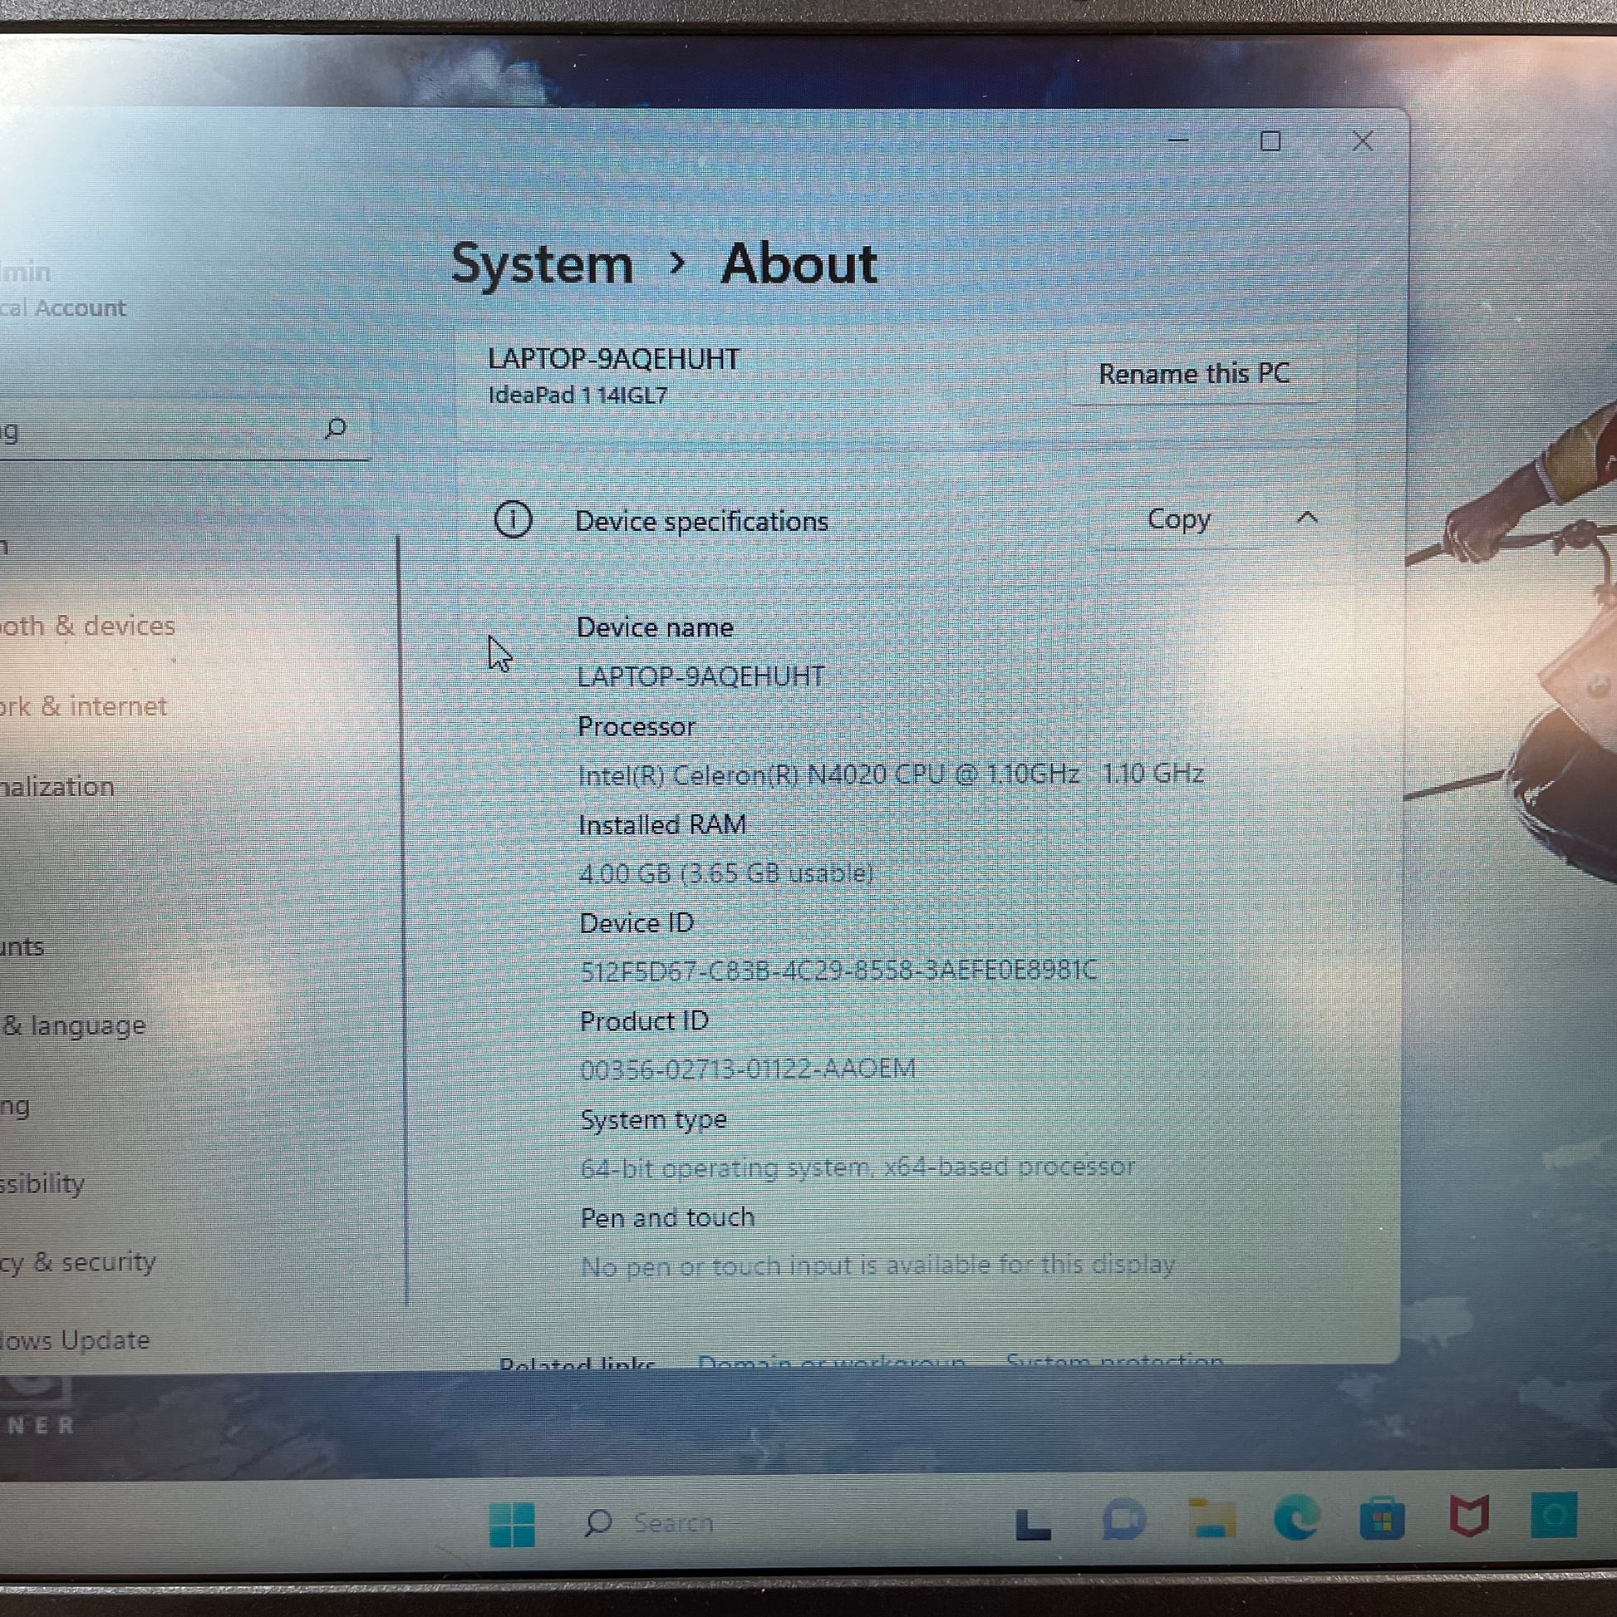
Task: Open Time & language settings
Action: (x=74, y=1025)
